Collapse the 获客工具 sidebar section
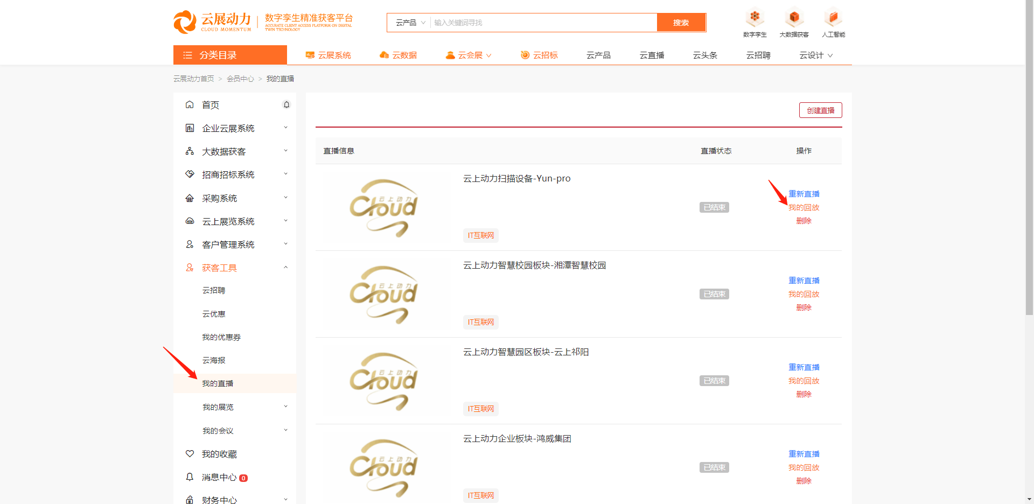The height and width of the screenshot is (504, 1034). point(285,268)
